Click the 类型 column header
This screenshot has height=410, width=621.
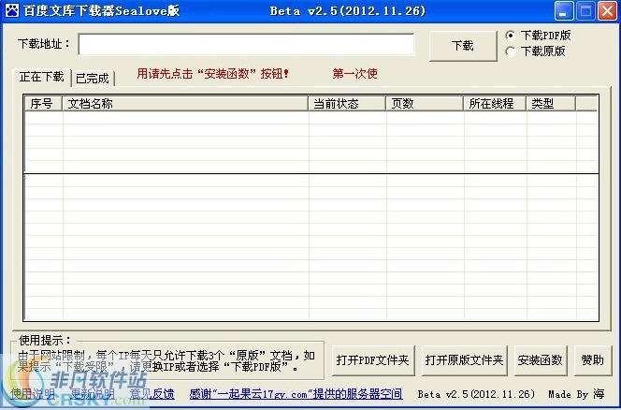click(x=551, y=104)
